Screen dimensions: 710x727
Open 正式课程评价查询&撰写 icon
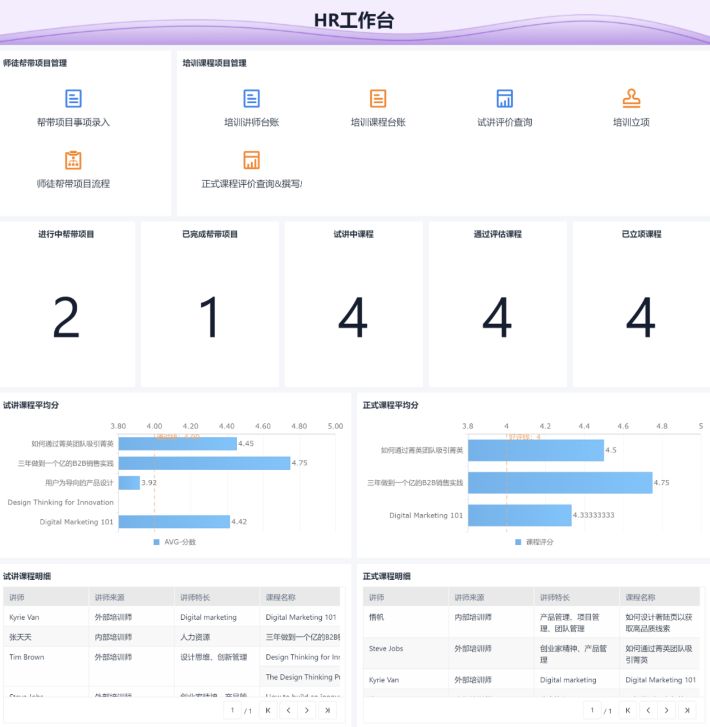(252, 160)
